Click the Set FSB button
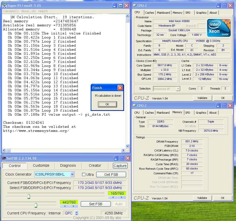Screen dimensions: 236x221 (x=95, y=204)
